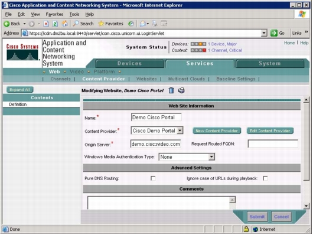The width and height of the screenshot is (313, 235).
Task: Stop page loading with the Stop icon
Action: 46,24
